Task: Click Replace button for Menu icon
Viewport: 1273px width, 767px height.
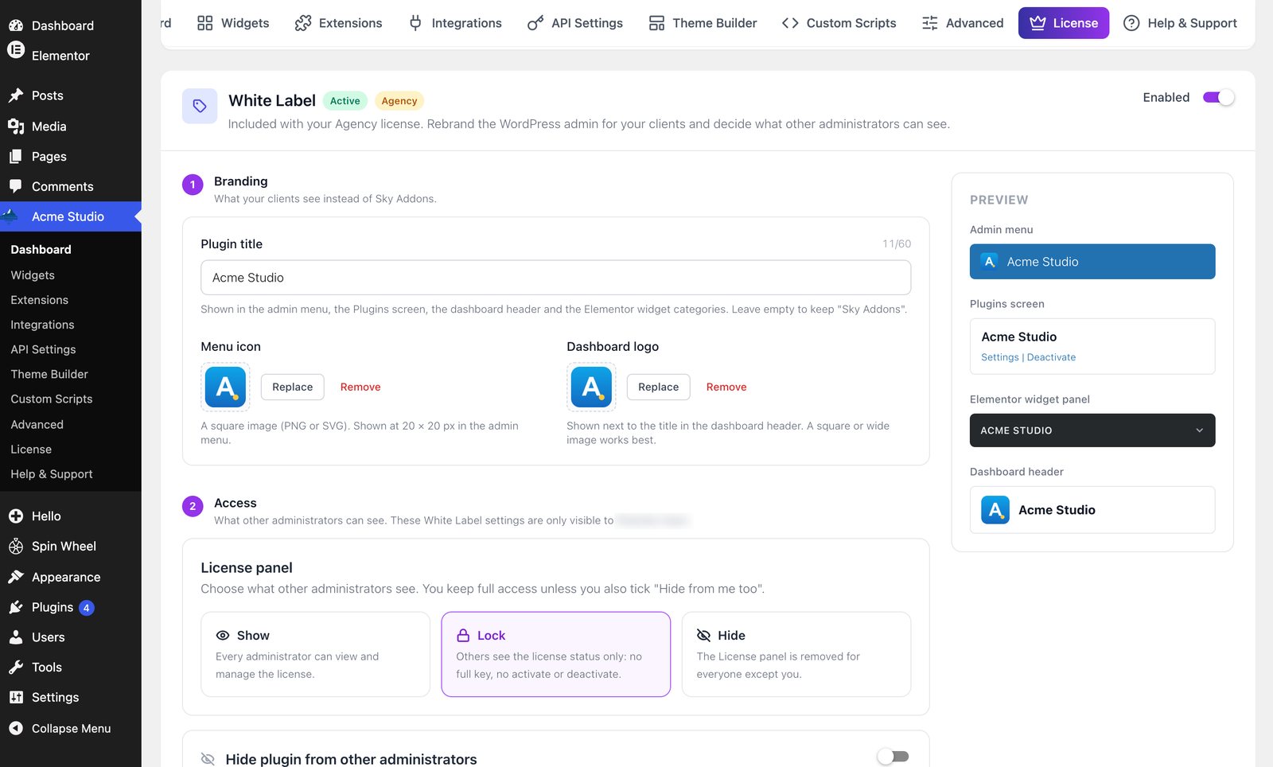Action: [293, 387]
